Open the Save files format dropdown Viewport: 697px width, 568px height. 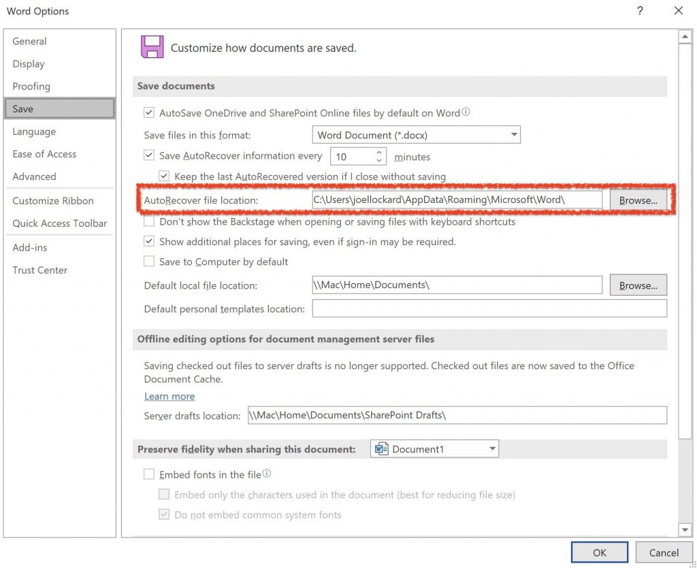(x=513, y=134)
